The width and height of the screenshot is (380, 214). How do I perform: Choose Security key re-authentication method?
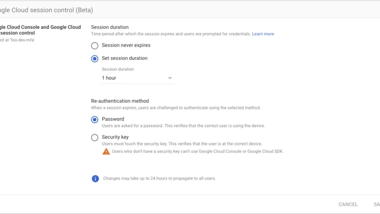(x=95, y=137)
